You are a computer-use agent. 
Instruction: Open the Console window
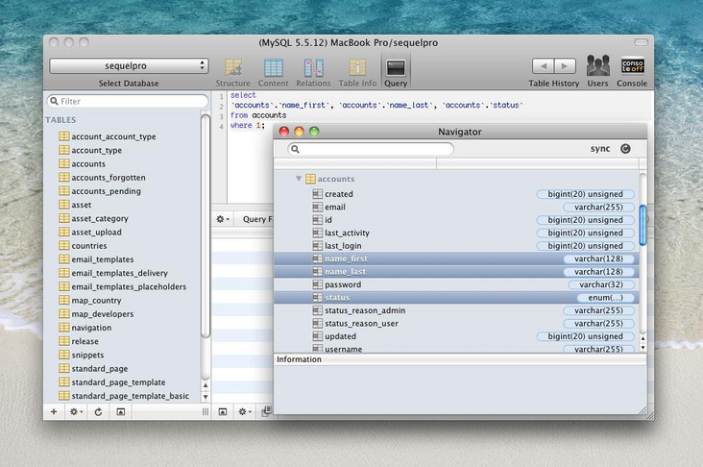point(632,67)
